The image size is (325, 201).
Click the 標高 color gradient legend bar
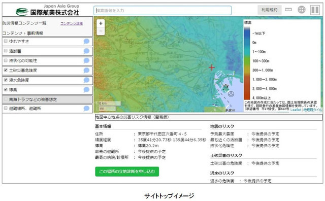(247, 63)
